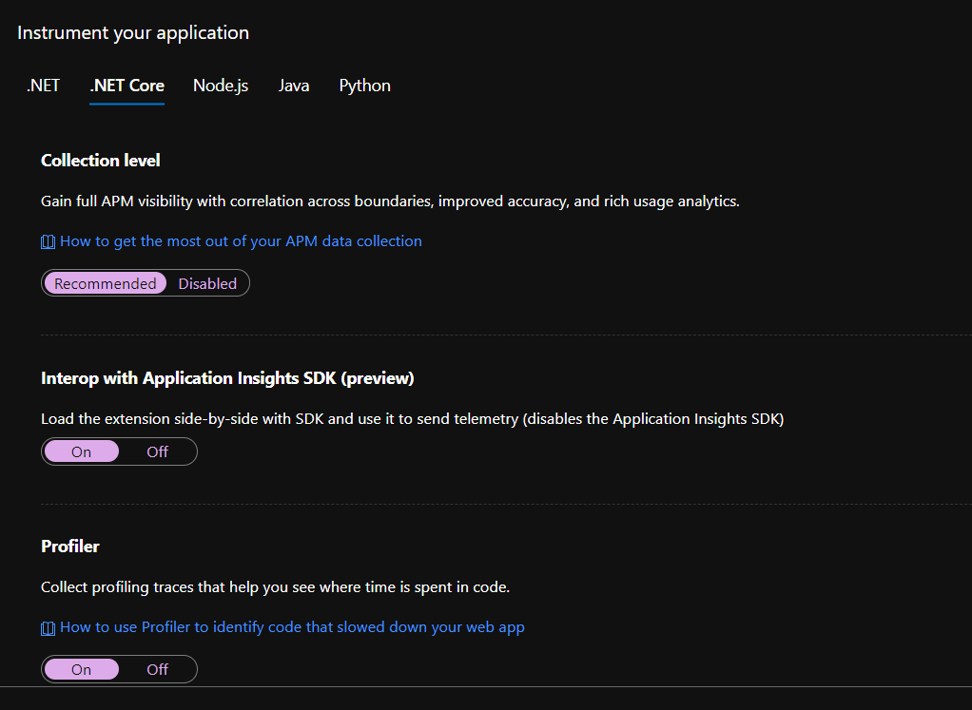Switch to the .NET Core tab
This screenshot has width=972, height=710.
click(126, 85)
